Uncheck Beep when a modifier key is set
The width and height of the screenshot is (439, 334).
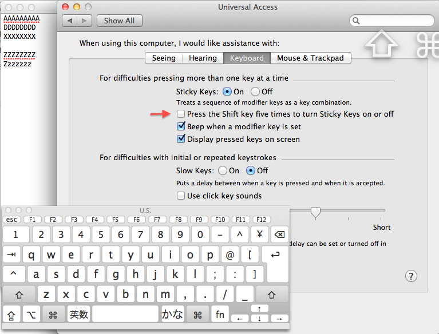click(181, 126)
